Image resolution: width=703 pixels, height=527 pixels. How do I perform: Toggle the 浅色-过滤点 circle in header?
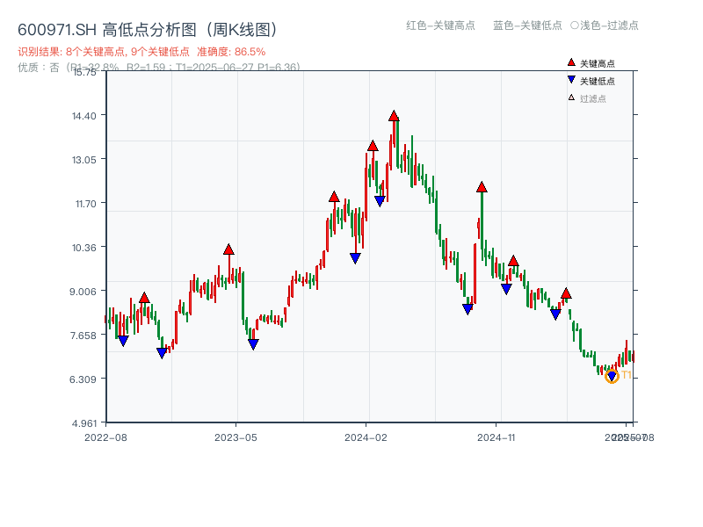click(575, 25)
